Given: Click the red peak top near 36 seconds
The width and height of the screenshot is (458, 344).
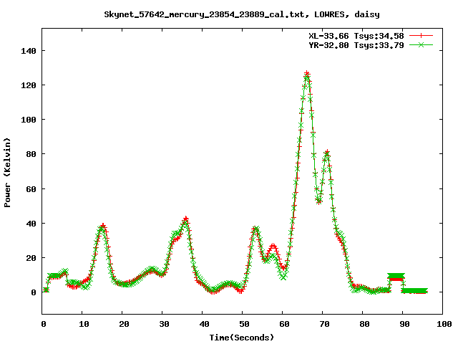Looking at the screenshot, I should click(186, 219).
